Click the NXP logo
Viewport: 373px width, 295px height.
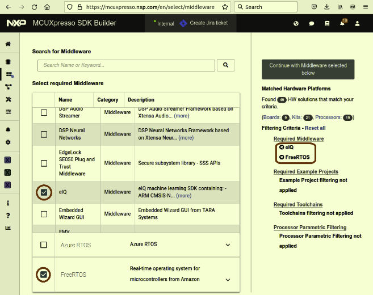pyautogui.click(x=16, y=23)
